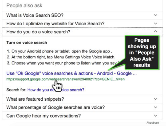This screenshot has width=166, height=126.
Task: Select "How do I optimize my website for Voice Search?"
Action: 55,24
